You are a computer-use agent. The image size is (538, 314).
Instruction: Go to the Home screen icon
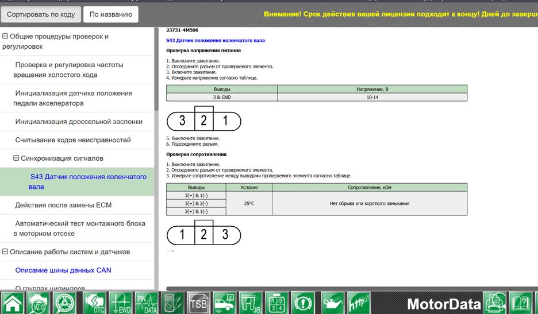[13, 303]
